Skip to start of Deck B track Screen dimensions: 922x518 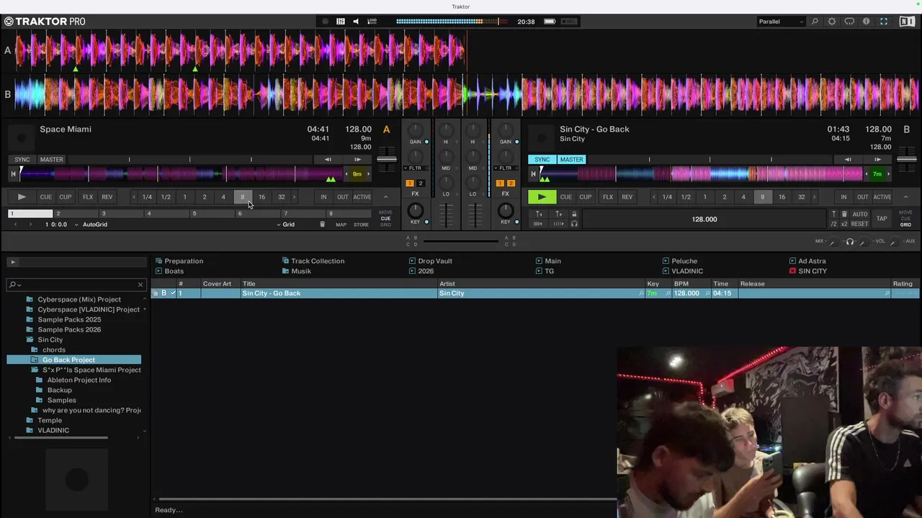point(533,174)
